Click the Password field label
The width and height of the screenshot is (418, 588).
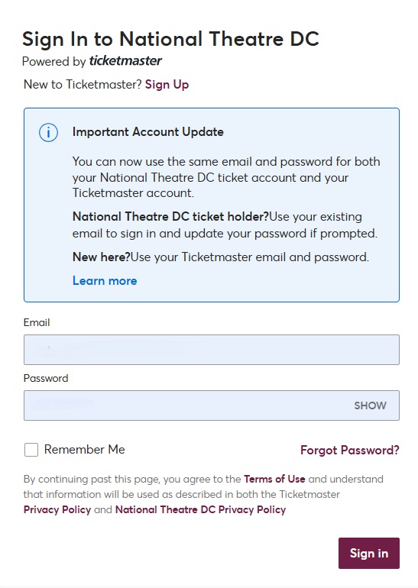[x=46, y=378]
